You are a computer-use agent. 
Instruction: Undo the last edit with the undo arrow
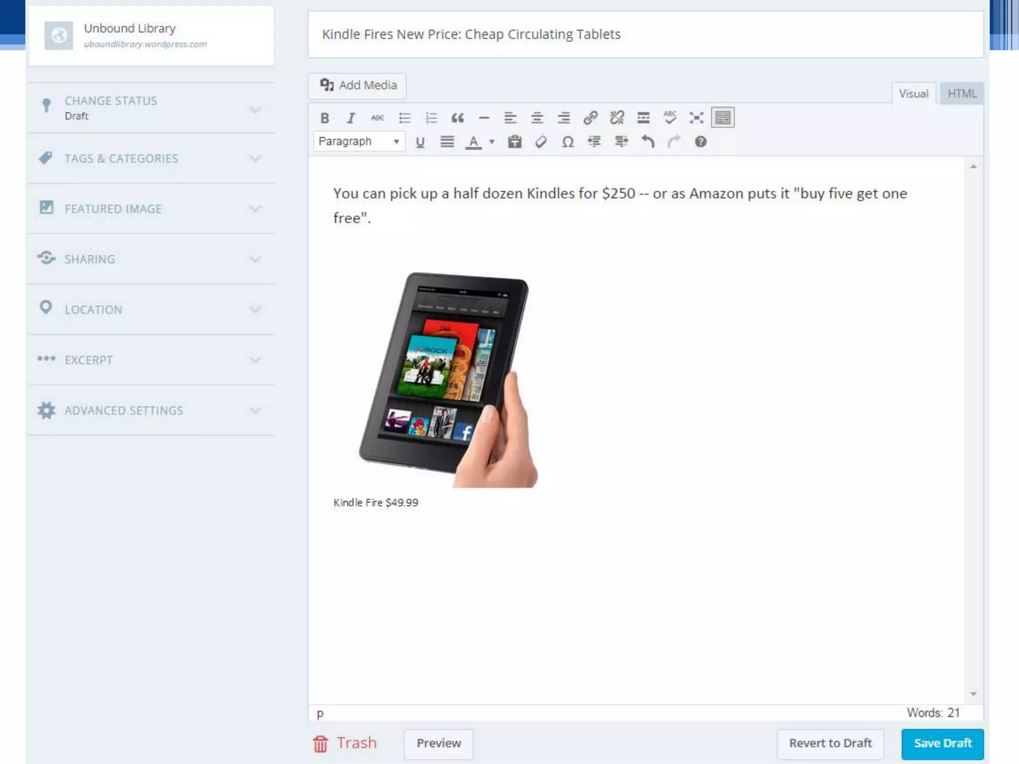647,142
